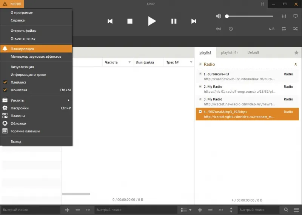This screenshot has width=302, height=215.
Task: Toggle the Radio group checkbox
Action: pyautogui.click(x=200, y=64)
